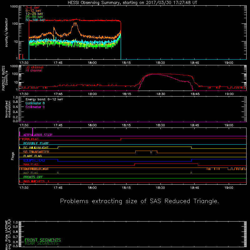The height and width of the screenshot is (250, 250).
Task: Click 18:45 tick label under particle rates plot
Action: tap(195, 94)
